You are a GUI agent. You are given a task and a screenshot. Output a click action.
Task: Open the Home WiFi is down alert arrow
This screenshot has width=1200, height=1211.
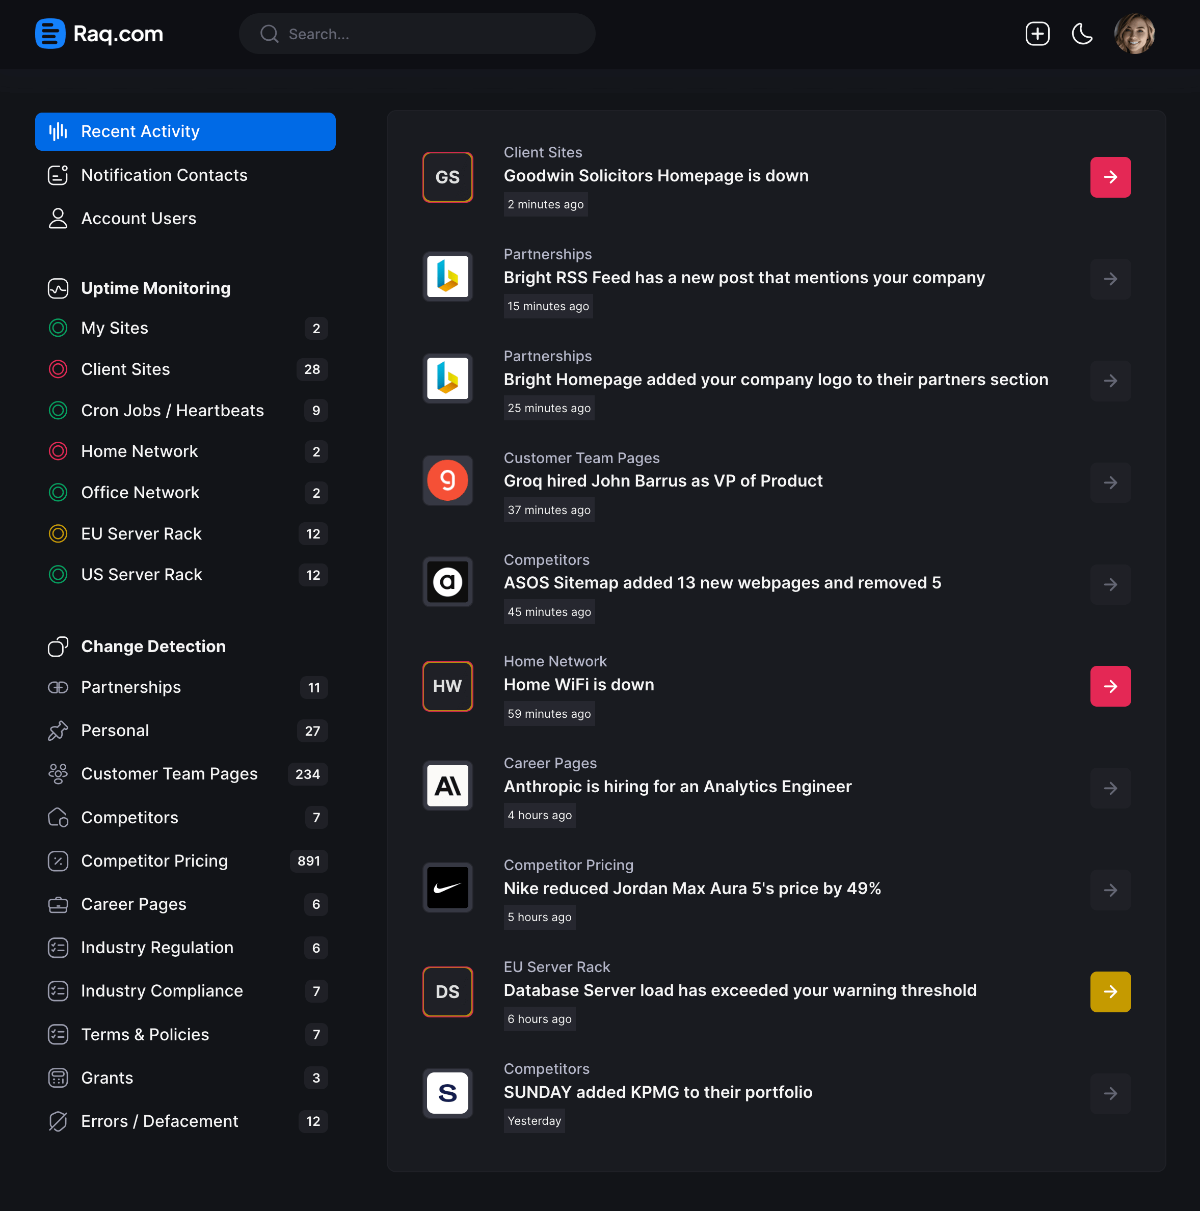point(1110,686)
